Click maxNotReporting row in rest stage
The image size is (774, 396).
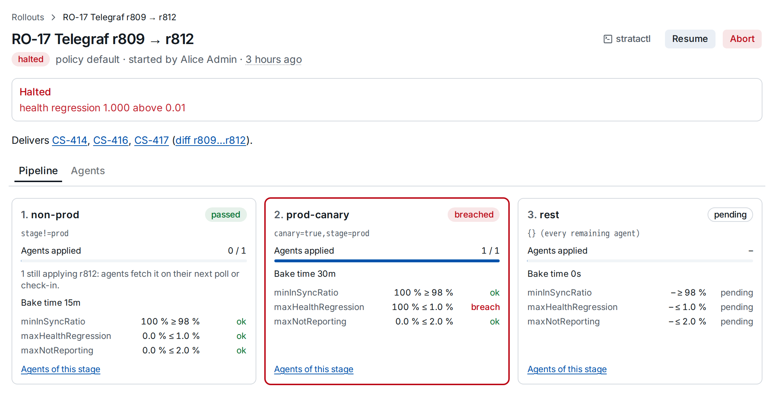pos(640,322)
